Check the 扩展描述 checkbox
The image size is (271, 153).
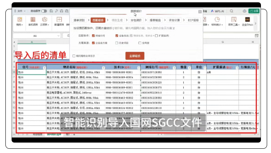[x=157, y=36]
